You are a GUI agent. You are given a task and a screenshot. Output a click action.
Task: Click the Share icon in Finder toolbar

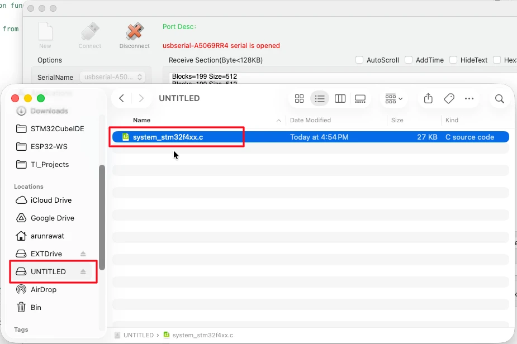pyautogui.click(x=428, y=98)
